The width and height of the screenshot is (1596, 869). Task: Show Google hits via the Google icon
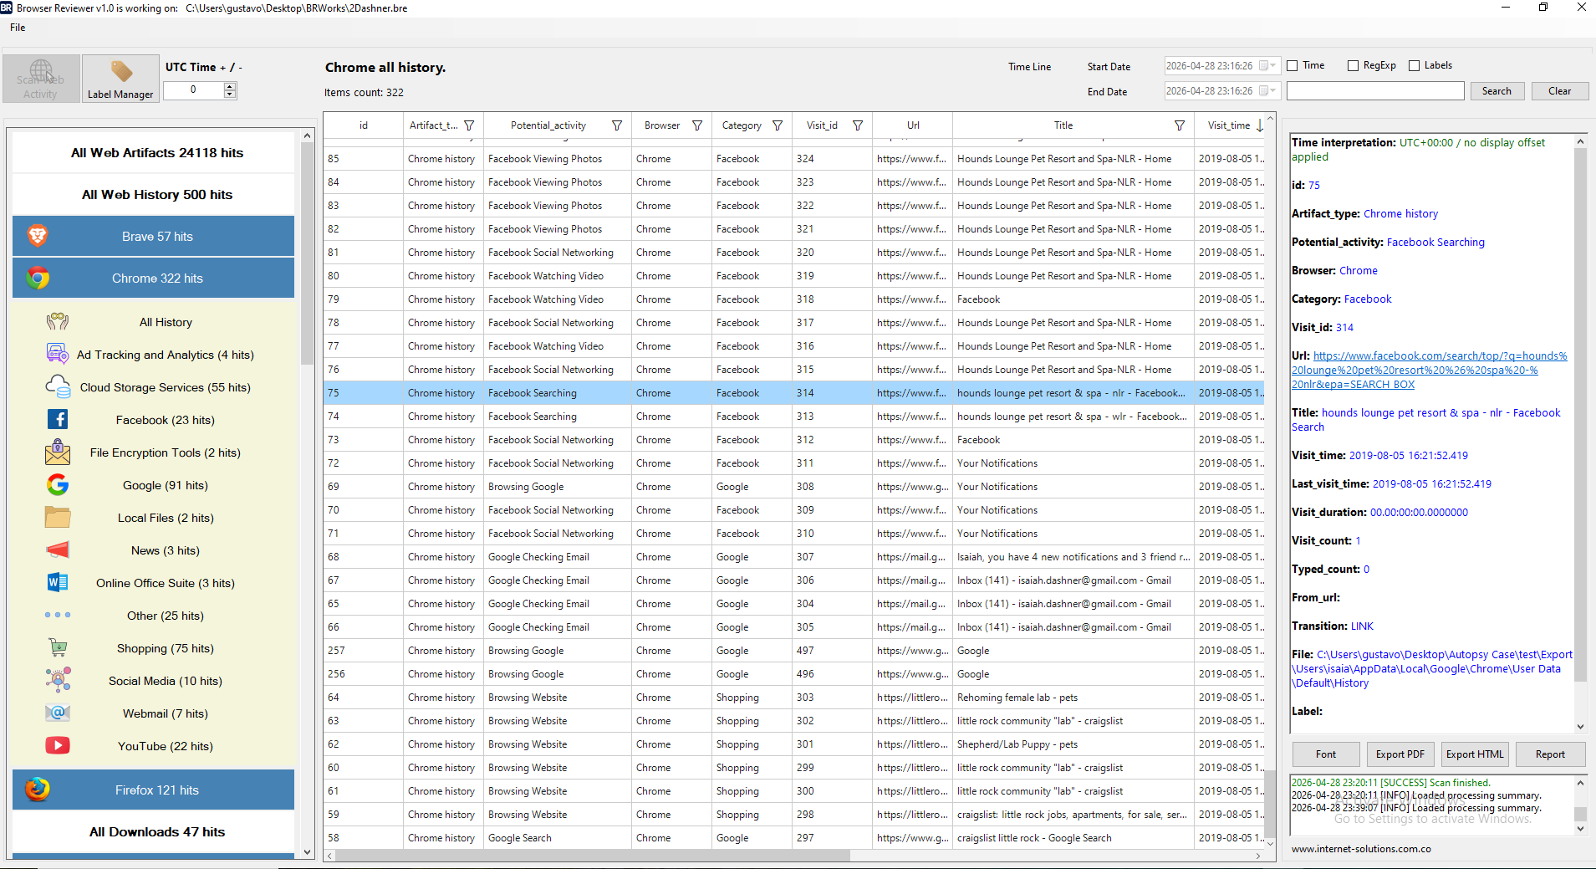tap(58, 485)
